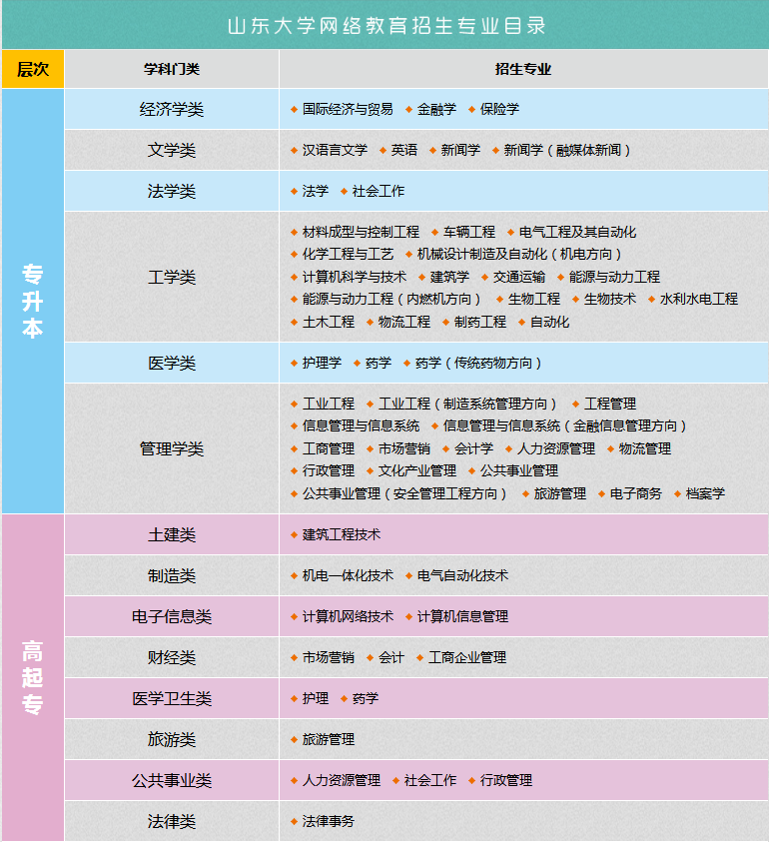Select the 学科门类 column header
Viewport: 769px width, 842px height.
point(172,69)
